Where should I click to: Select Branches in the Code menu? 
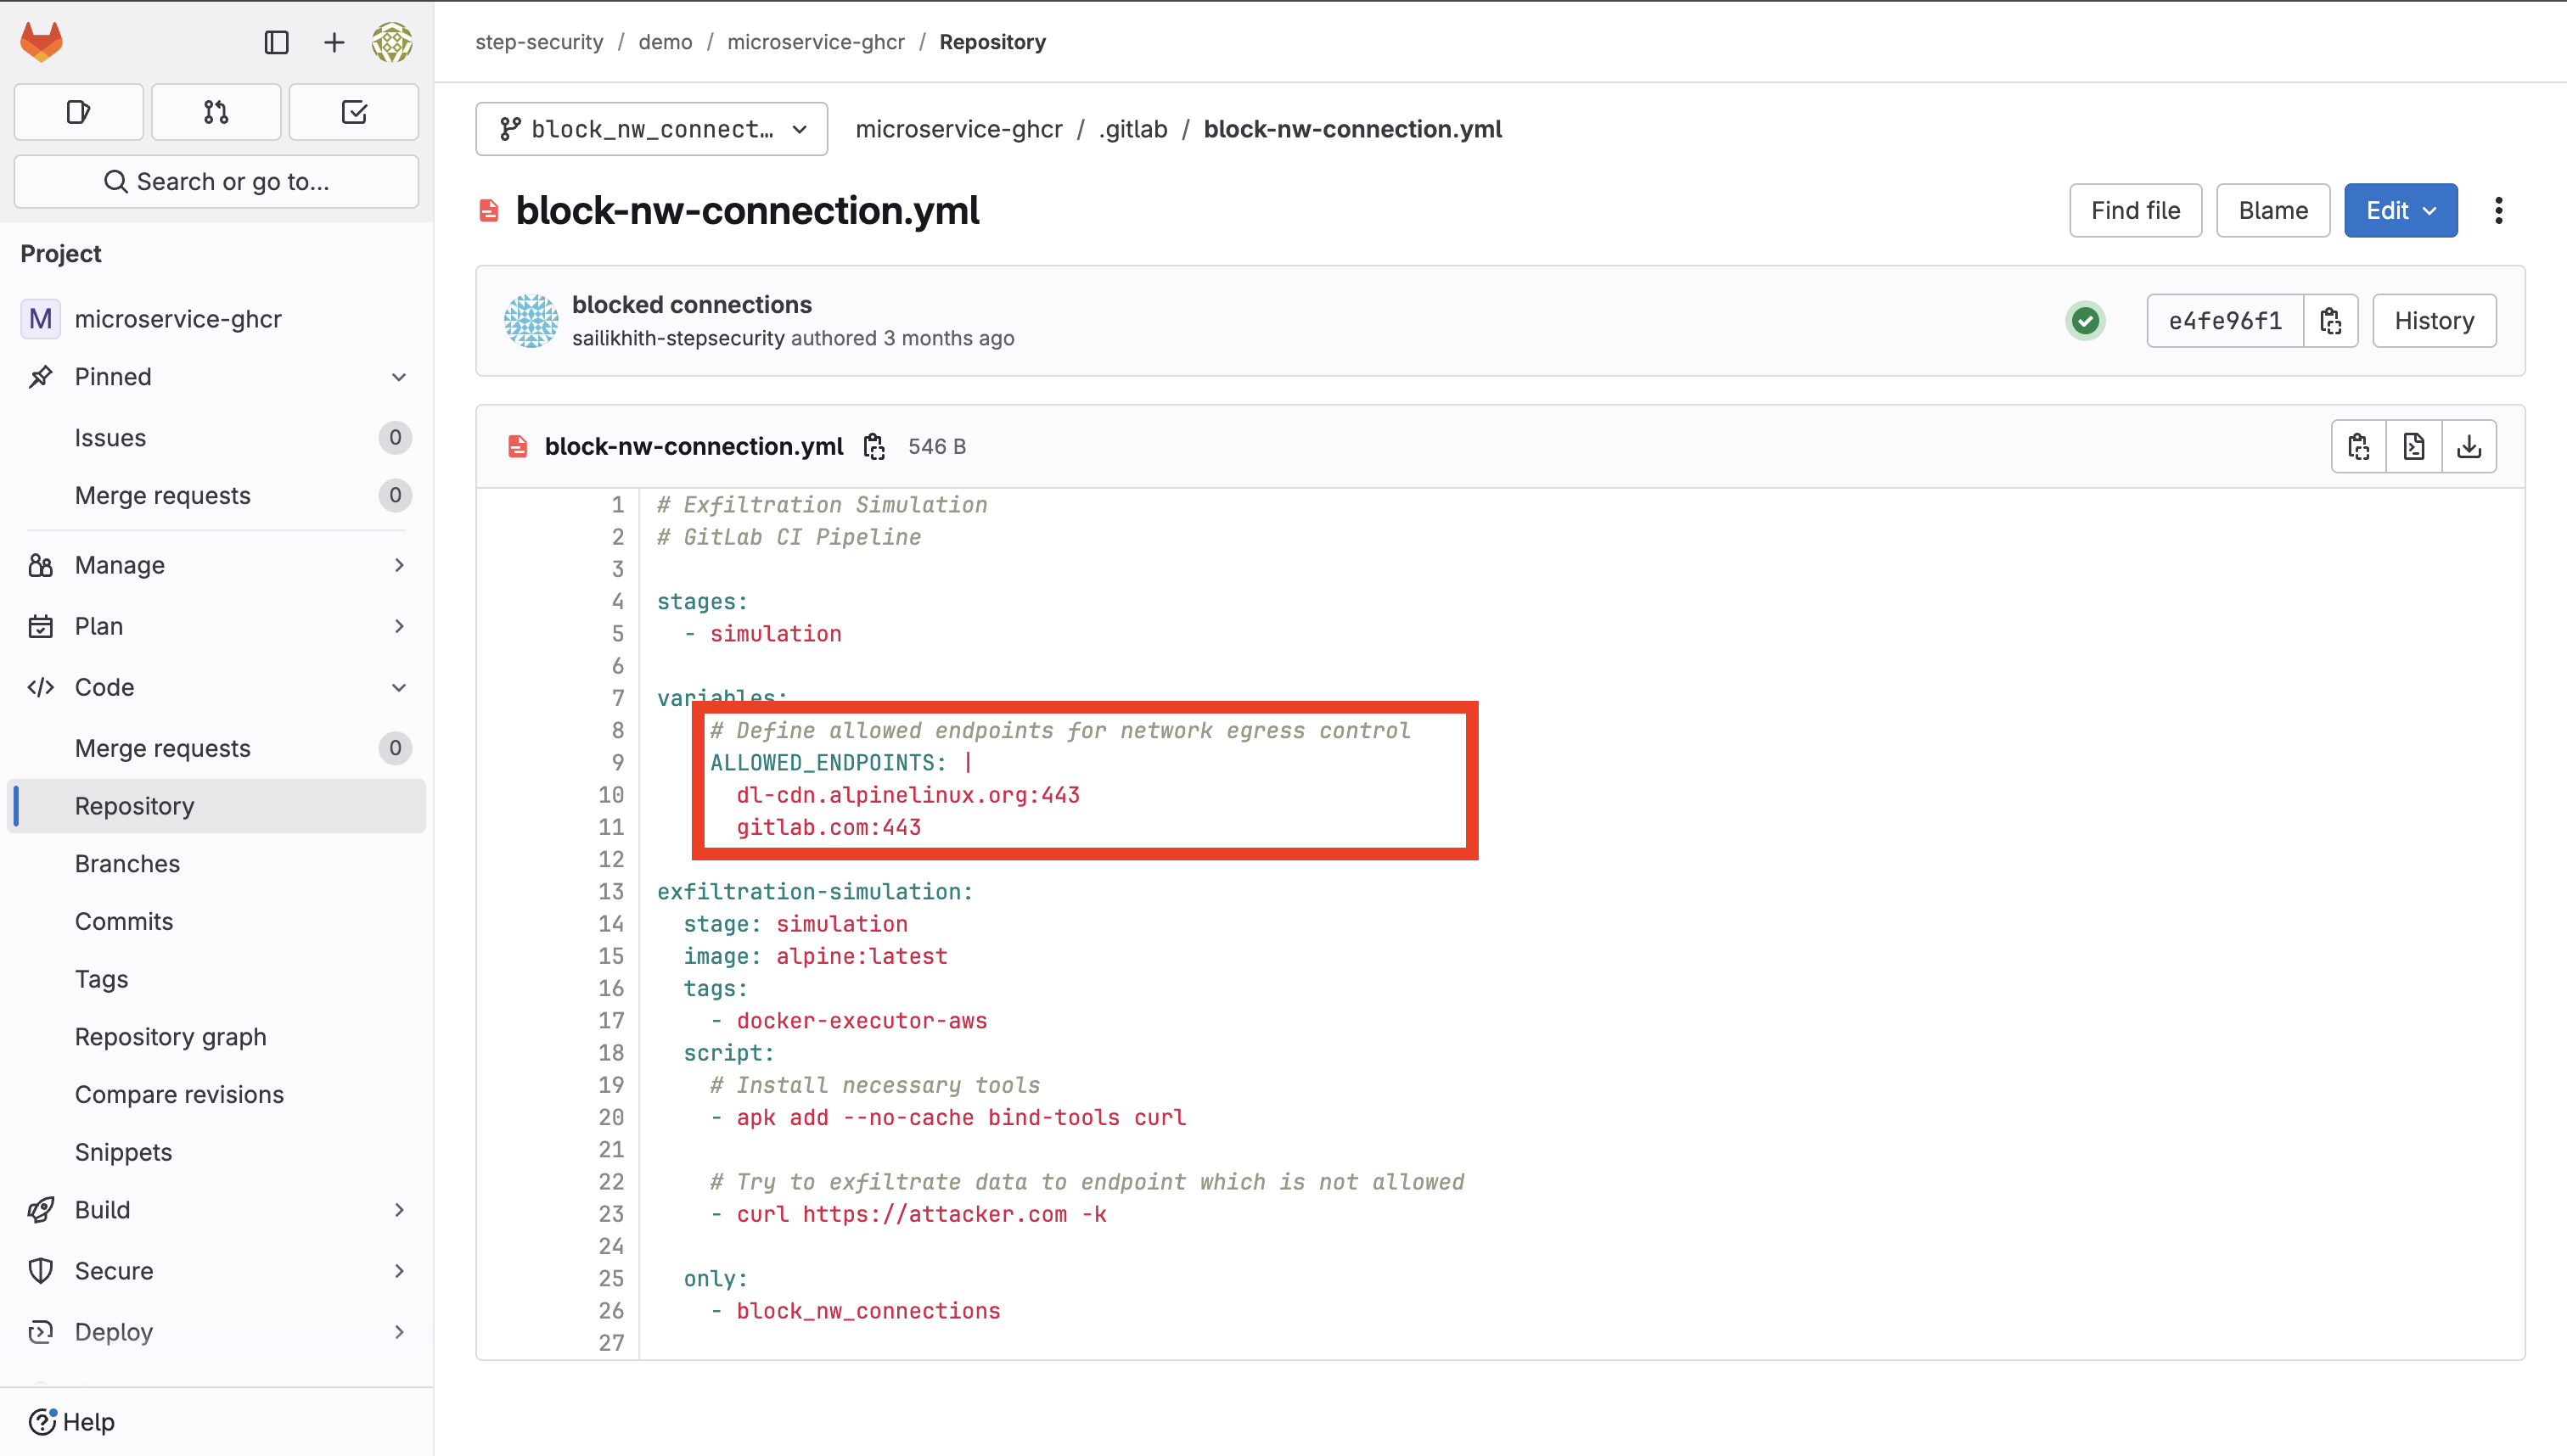tap(127, 863)
